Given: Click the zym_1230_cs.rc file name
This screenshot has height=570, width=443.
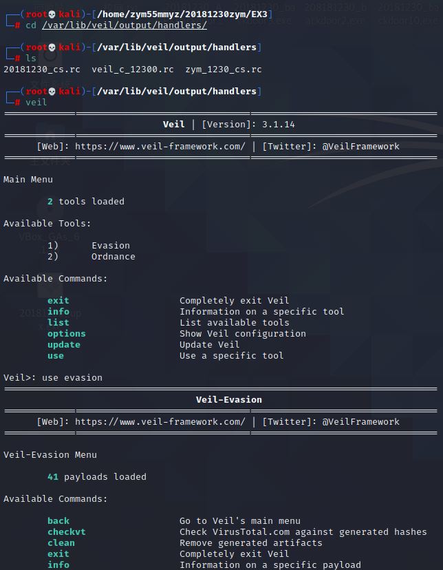Looking at the screenshot, I should click(x=224, y=69).
